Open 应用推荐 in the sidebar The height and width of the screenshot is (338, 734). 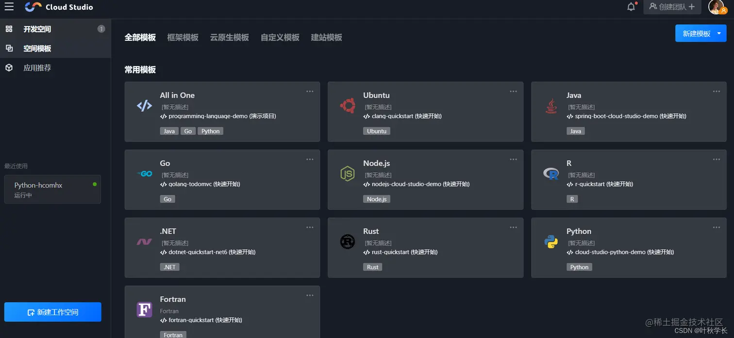click(55, 68)
